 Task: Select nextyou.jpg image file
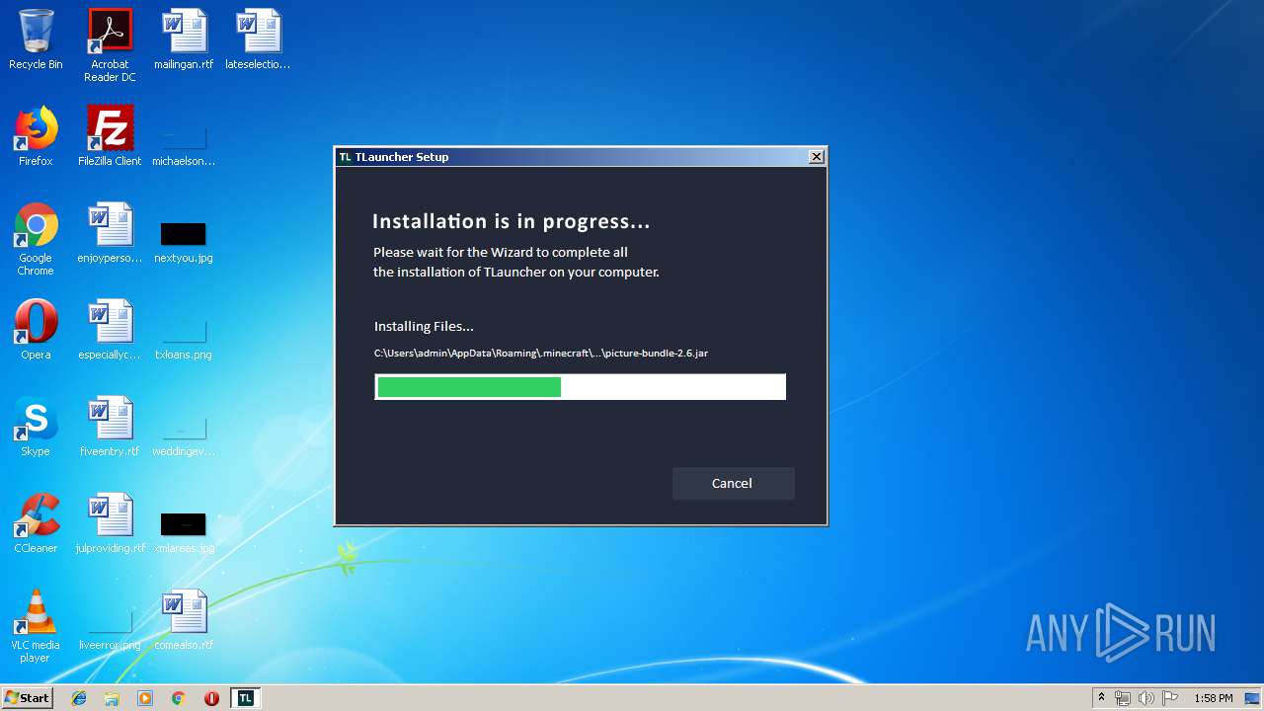(x=184, y=243)
